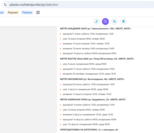Select line утро 5 августа

point(86,89)
